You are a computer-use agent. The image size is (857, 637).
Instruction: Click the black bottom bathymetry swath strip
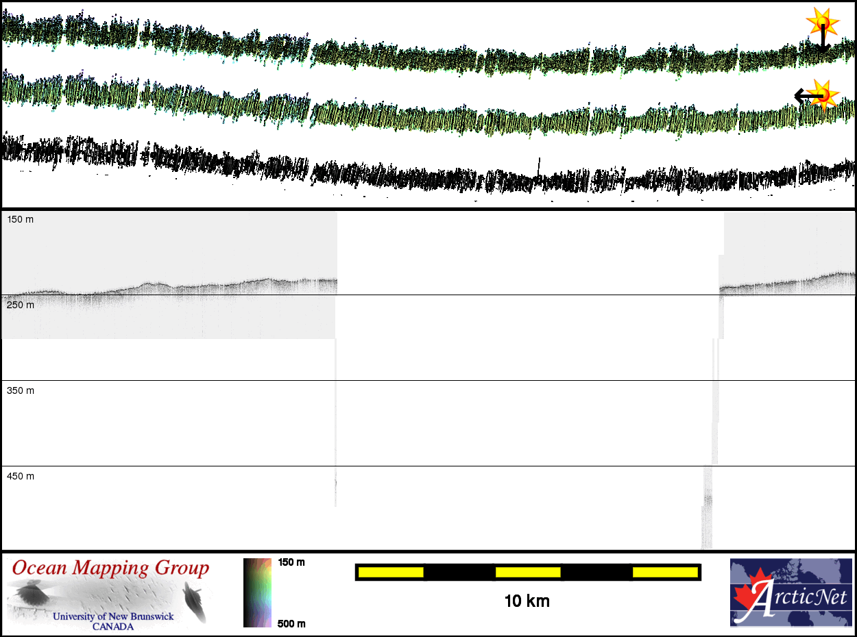[425, 175]
